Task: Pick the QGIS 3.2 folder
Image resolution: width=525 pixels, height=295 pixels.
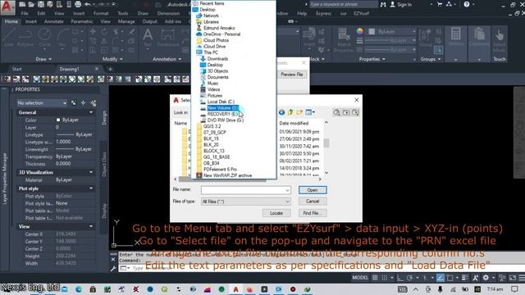Action: pos(212,126)
